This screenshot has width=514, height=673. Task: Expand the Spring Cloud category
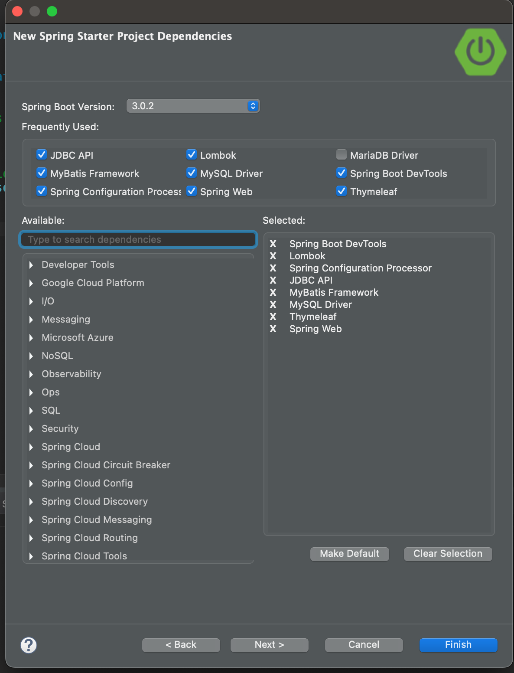click(x=31, y=447)
